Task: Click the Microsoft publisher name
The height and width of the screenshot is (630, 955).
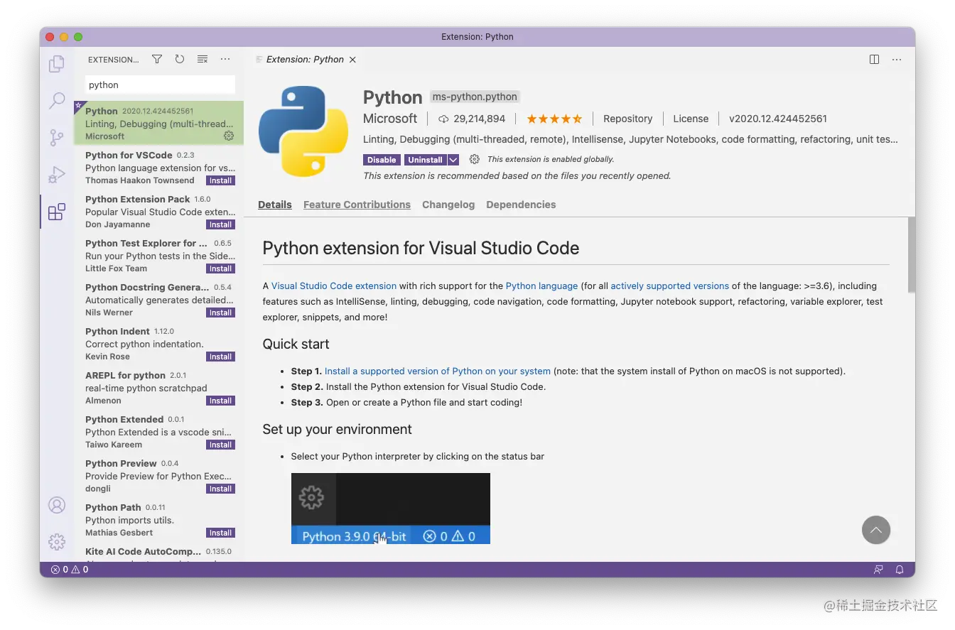Action: pos(390,119)
